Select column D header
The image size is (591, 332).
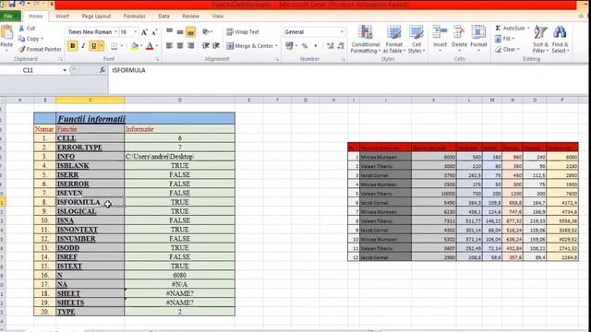(180, 100)
